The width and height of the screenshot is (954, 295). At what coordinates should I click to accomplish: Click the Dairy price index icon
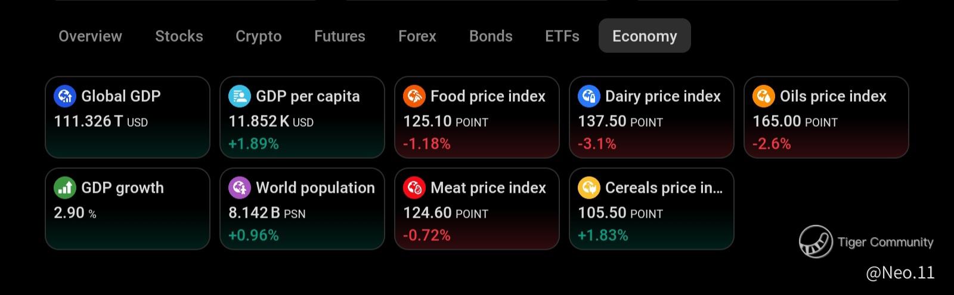tap(588, 96)
